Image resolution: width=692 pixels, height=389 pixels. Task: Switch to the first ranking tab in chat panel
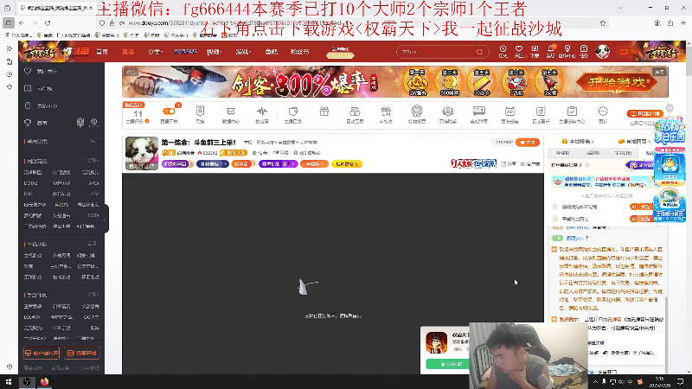tap(563, 153)
